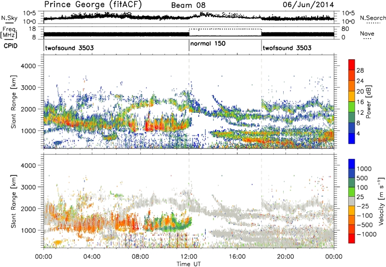The width and height of the screenshot is (386, 267).
Task: Click the '12:00' time axis label
Action: (x=189, y=256)
